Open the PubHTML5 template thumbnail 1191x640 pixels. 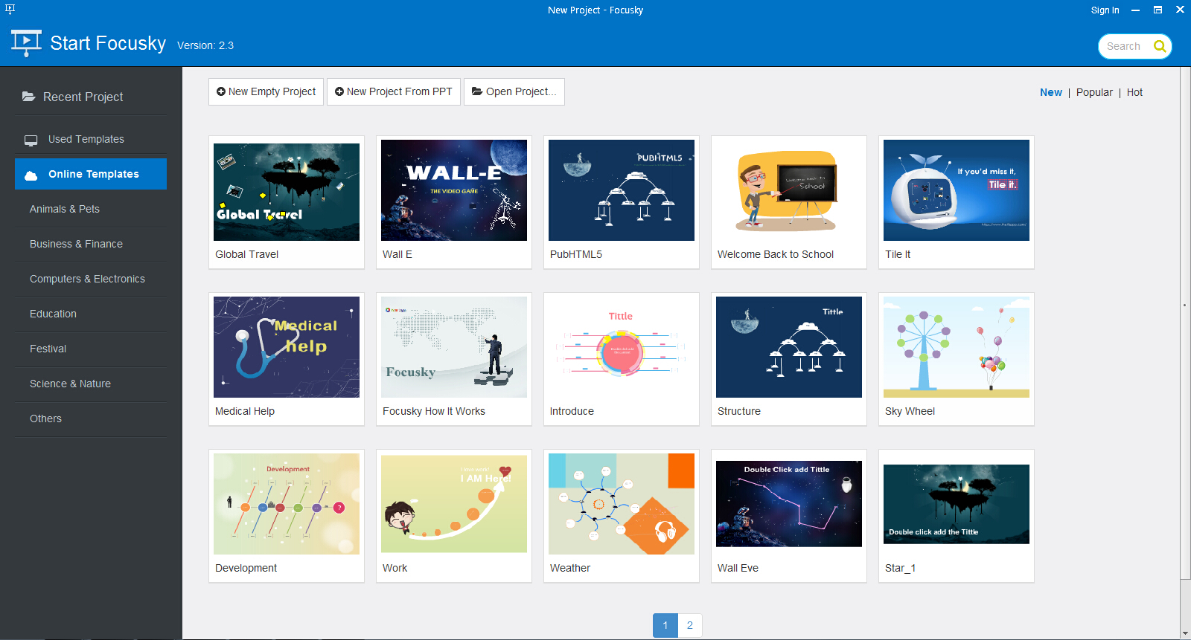(622, 190)
